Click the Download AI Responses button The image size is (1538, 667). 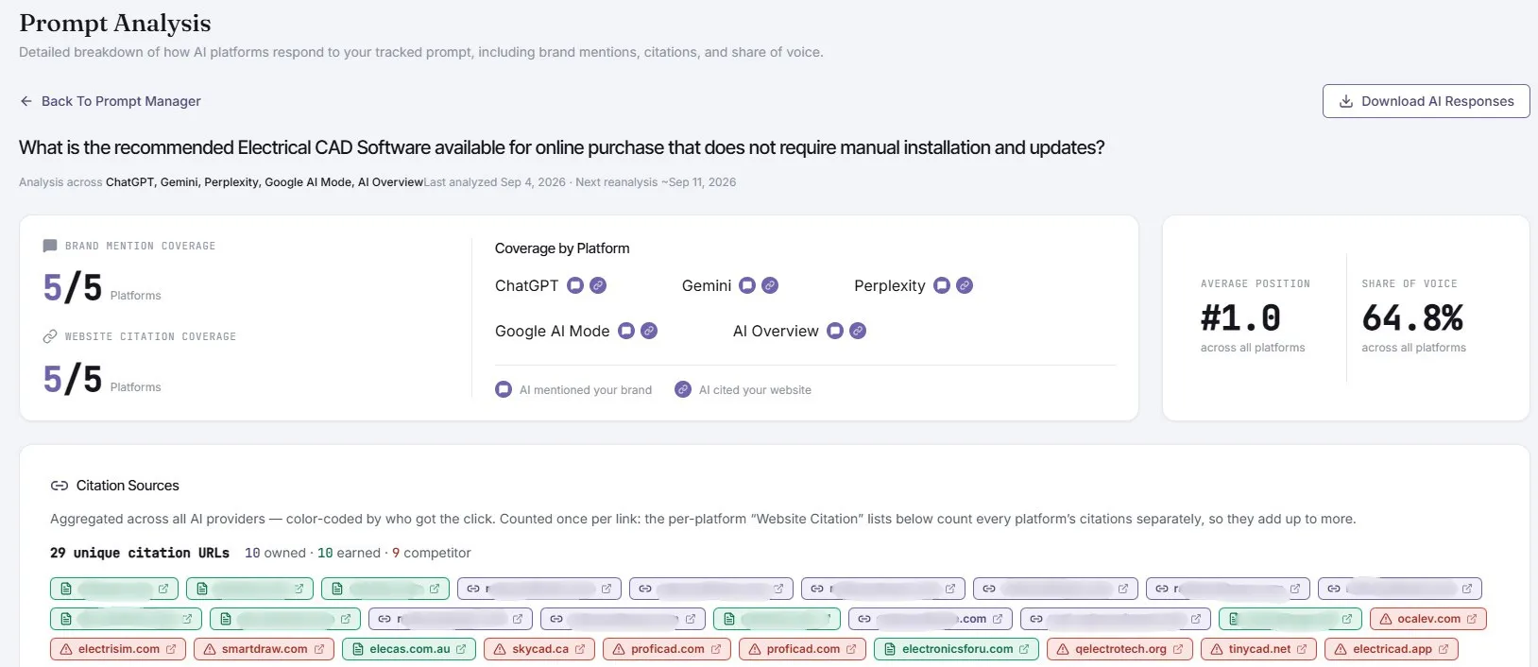[1426, 101]
